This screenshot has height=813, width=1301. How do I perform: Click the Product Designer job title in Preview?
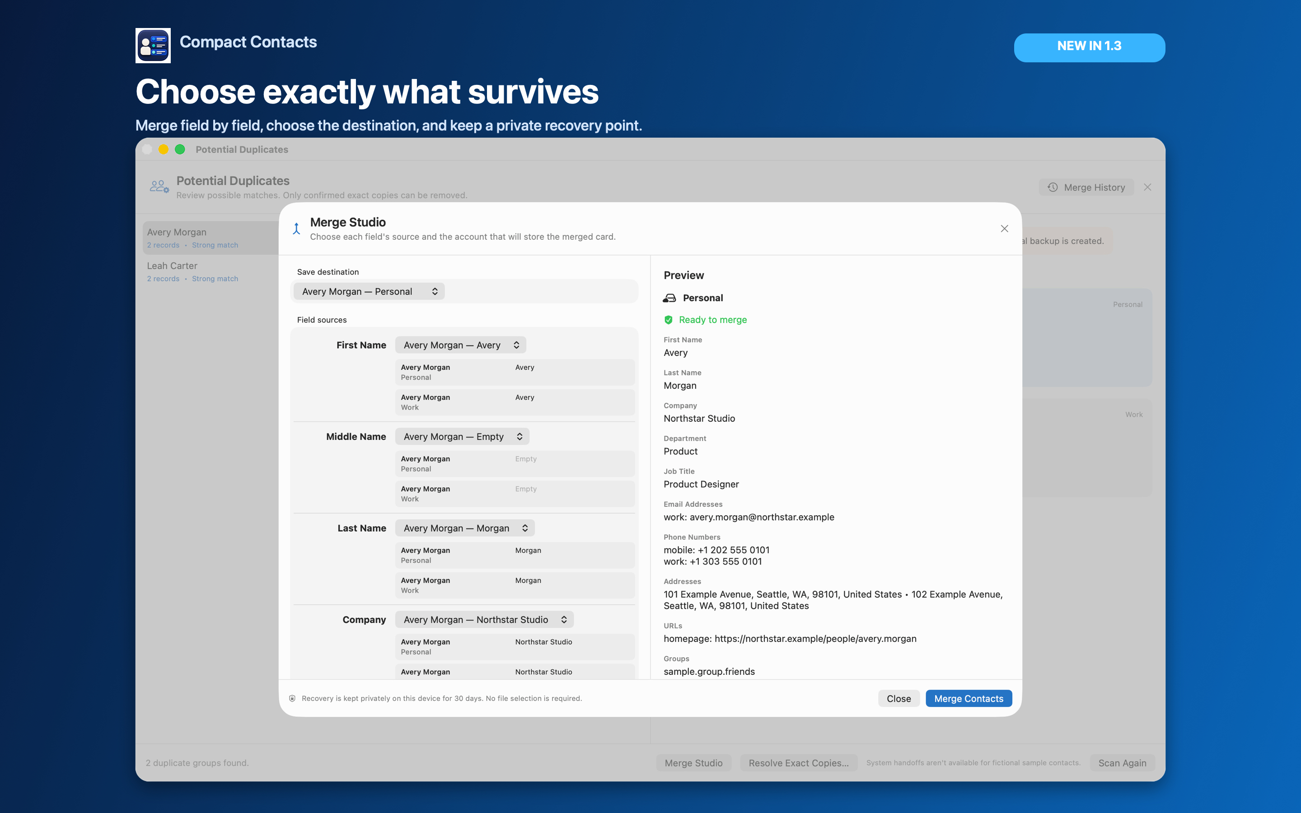tap(701, 484)
